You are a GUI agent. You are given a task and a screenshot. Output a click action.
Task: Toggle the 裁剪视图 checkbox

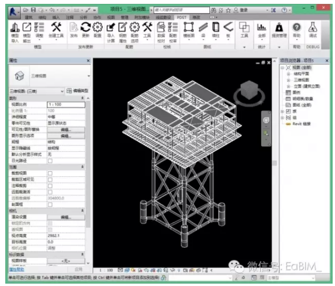tap(50, 173)
